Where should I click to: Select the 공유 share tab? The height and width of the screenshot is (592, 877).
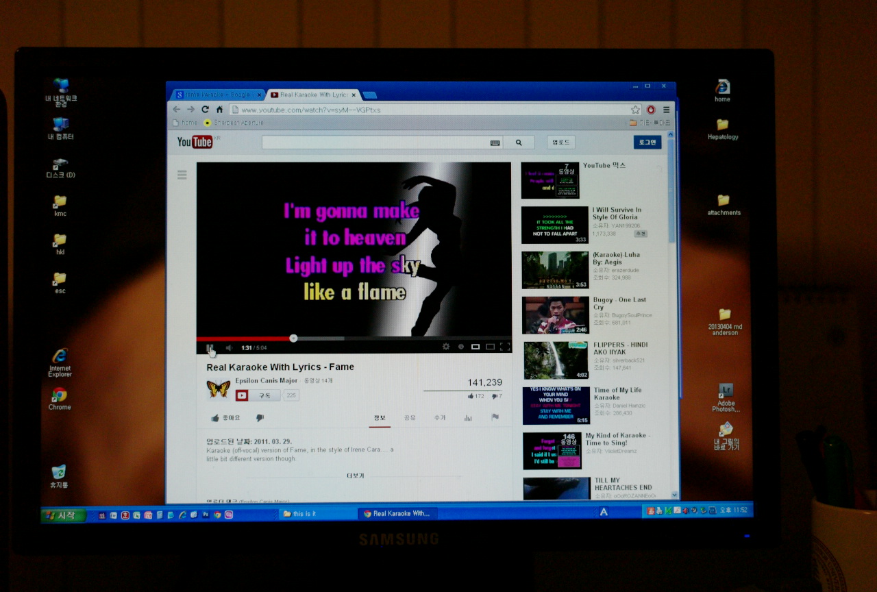point(410,417)
